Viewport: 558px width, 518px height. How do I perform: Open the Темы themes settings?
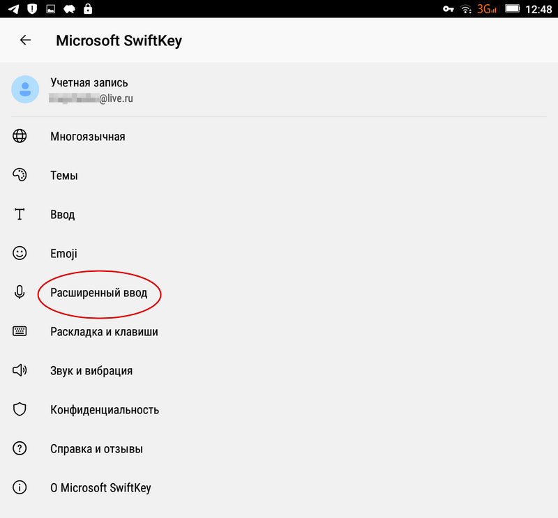(279, 175)
